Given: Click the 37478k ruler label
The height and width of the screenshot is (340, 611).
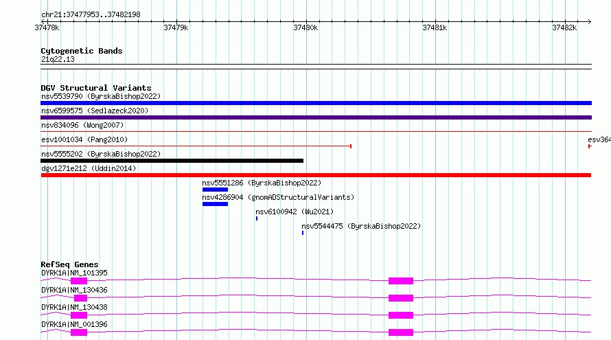Looking at the screenshot, I should pyautogui.click(x=47, y=27).
